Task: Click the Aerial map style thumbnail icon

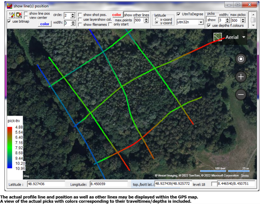Action: click(x=218, y=37)
